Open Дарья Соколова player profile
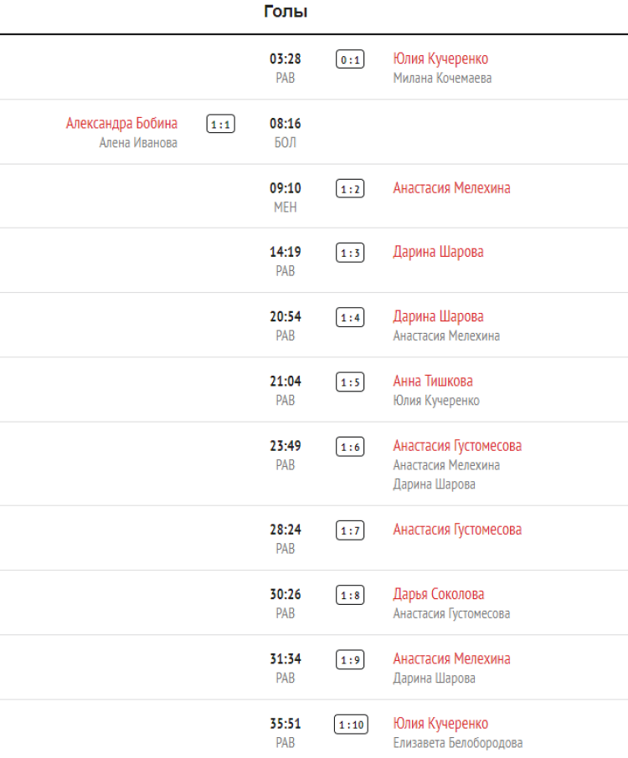This screenshot has width=628, height=758. pyautogui.click(x=439, y=595)
